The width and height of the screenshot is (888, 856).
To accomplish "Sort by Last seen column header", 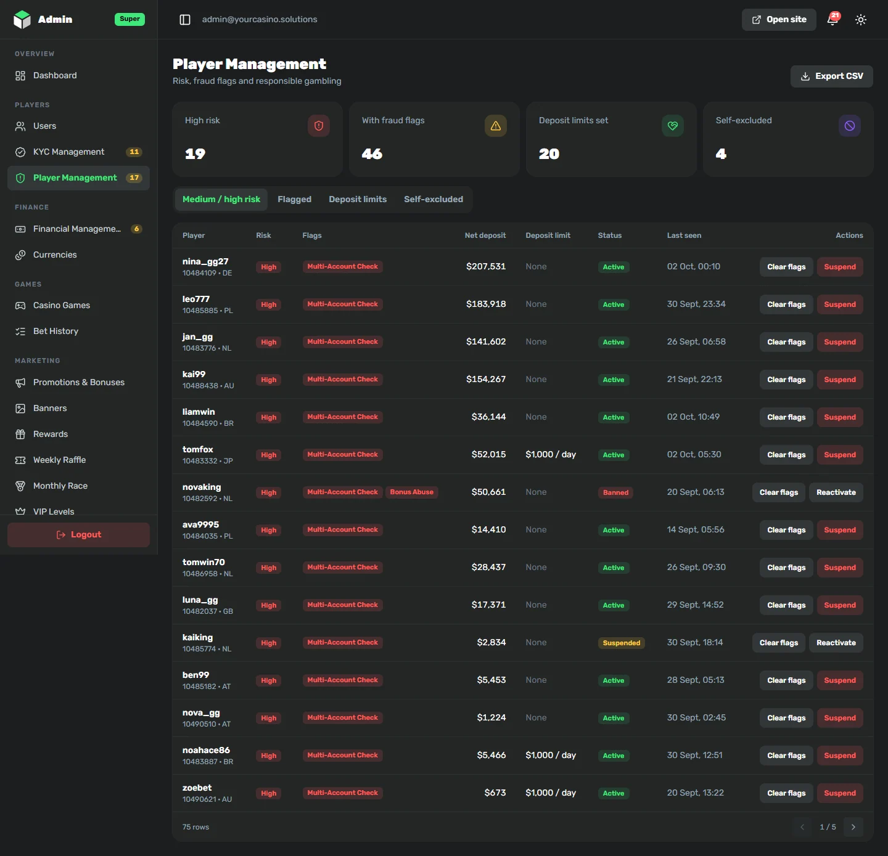I will click(x=684, y=235).
